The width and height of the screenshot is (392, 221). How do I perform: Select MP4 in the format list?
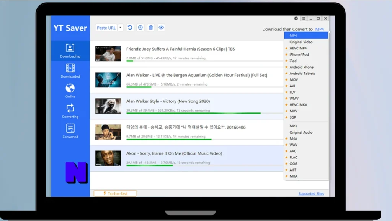(x=306, y=35)
